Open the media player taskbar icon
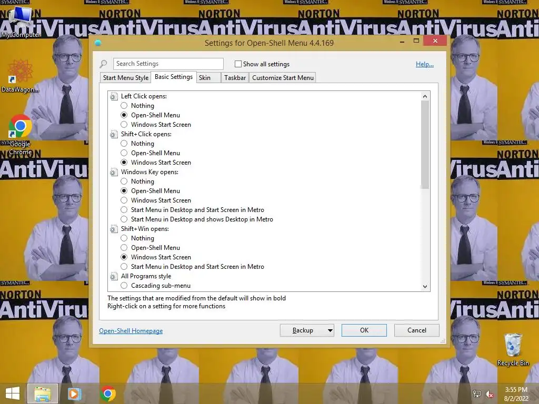The width and height of the screenshot is (539, 404). click(74, 393)
